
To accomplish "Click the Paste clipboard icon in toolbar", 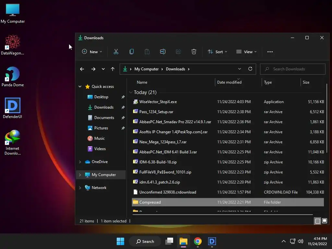I will [147, 52].
